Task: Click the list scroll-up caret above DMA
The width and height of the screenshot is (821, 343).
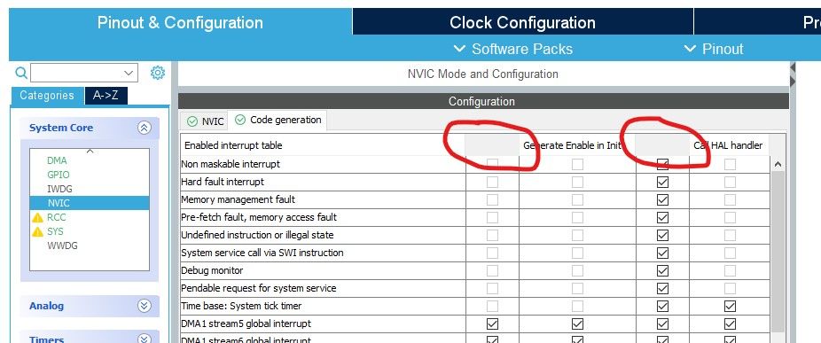Action: tap(90, 152)
